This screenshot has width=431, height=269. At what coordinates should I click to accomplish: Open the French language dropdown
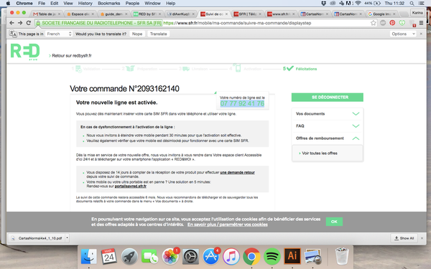[x=59, y=34]
